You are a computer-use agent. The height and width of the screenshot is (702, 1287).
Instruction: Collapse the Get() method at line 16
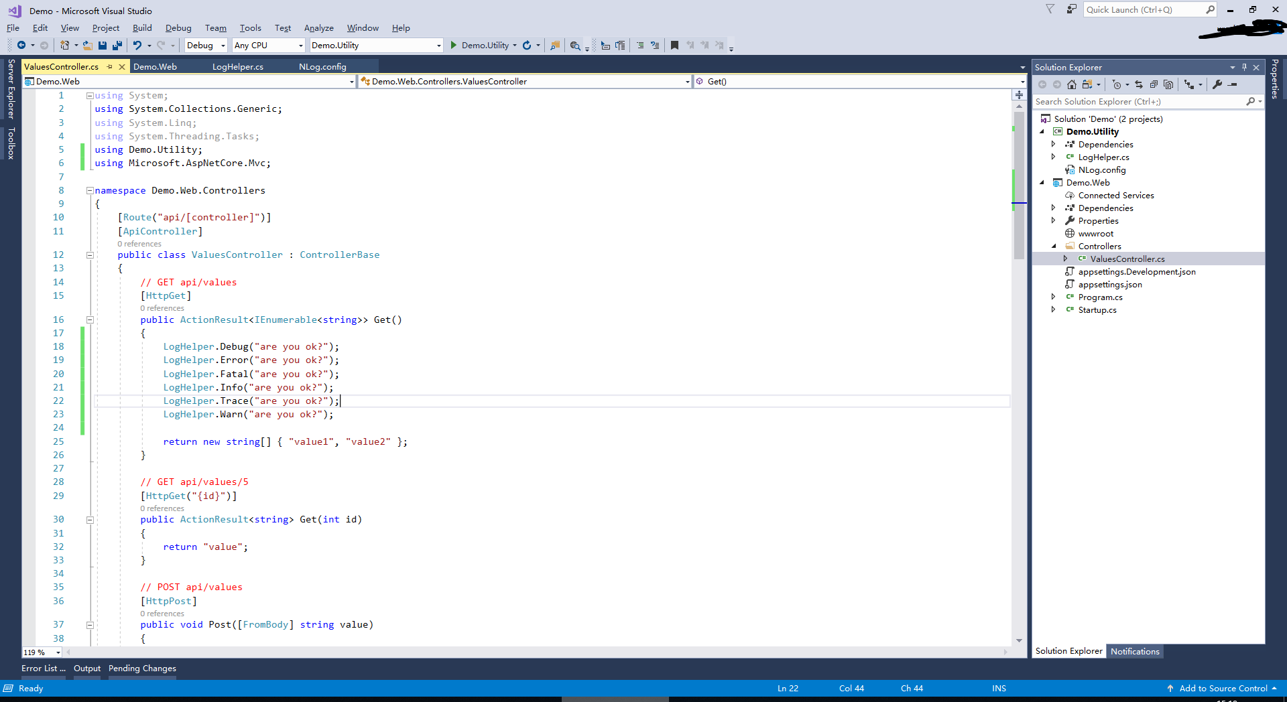[x=90, y=320]
